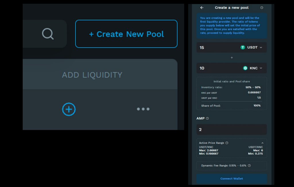Click the KNC amount field showing 10

(x=215, y=68)
